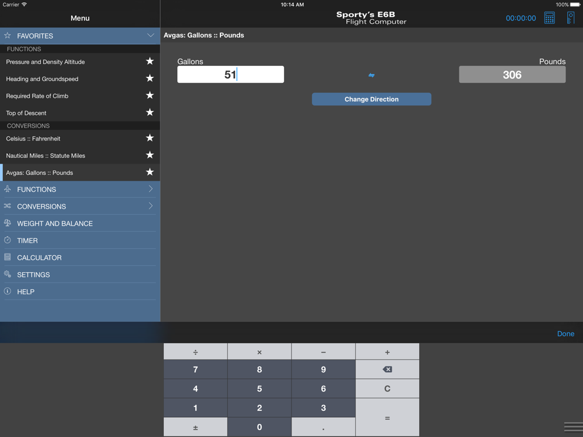The image size is (583, 437).
Task: Select Pressure and Density Altitude function
Action: [x=80, y=62]
